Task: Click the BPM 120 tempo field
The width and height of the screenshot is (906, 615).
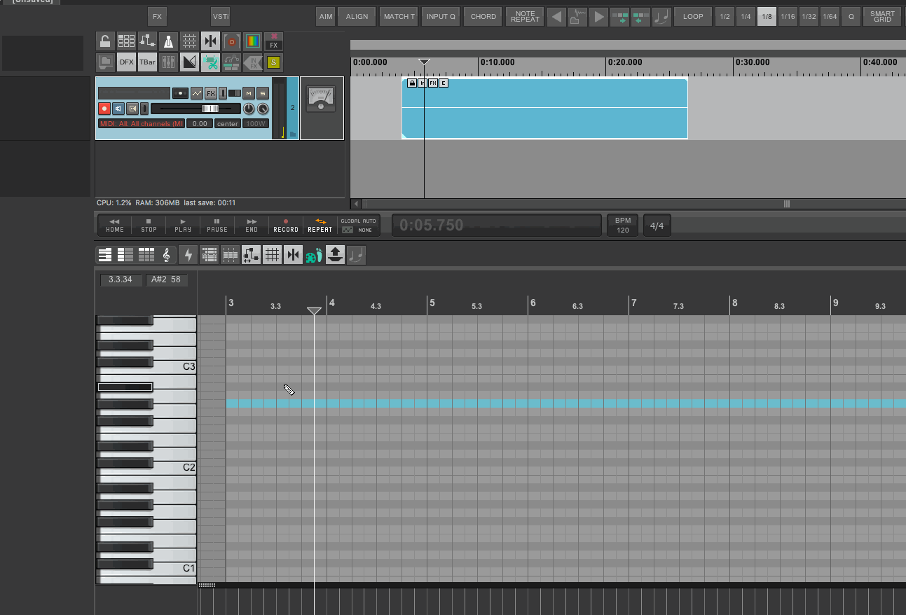Action: (622, 226)
